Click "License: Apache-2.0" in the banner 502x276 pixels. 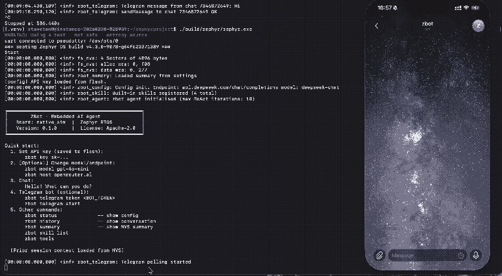click(x=107, y=128)
